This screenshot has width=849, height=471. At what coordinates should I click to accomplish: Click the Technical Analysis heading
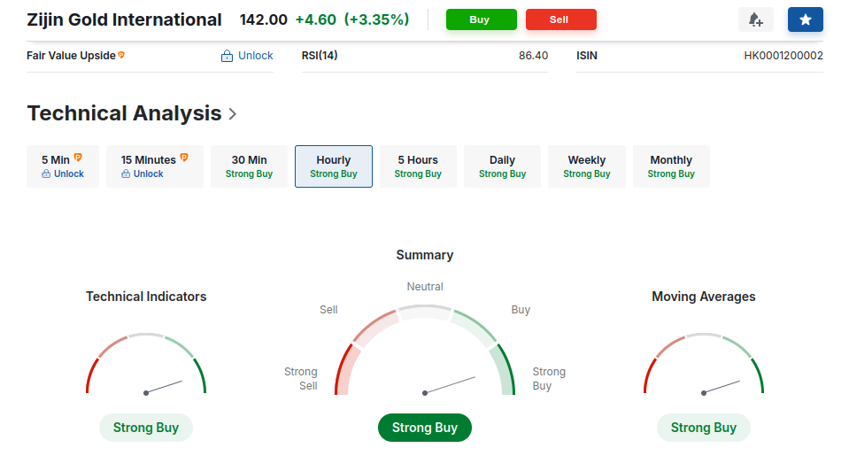124,113
